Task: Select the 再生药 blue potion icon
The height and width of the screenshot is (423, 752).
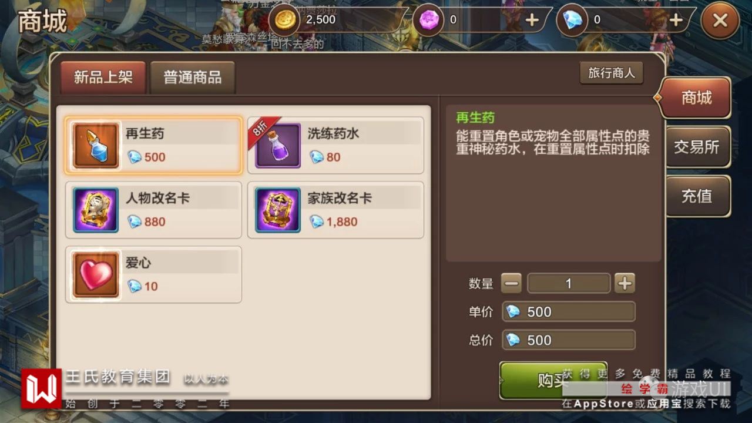Action: 96,145
